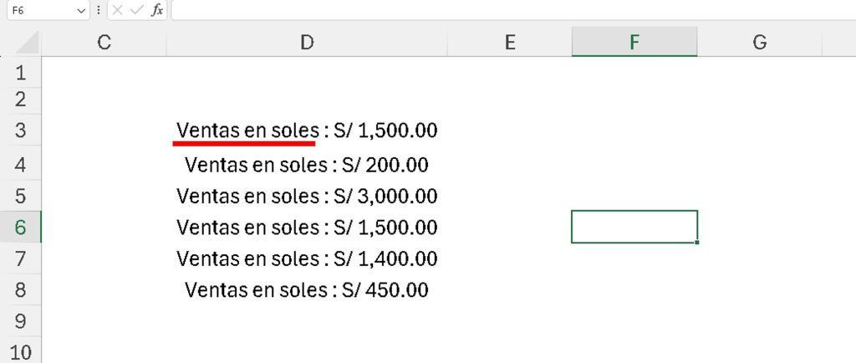Click the Cancel X formula icon

[117, 10]
